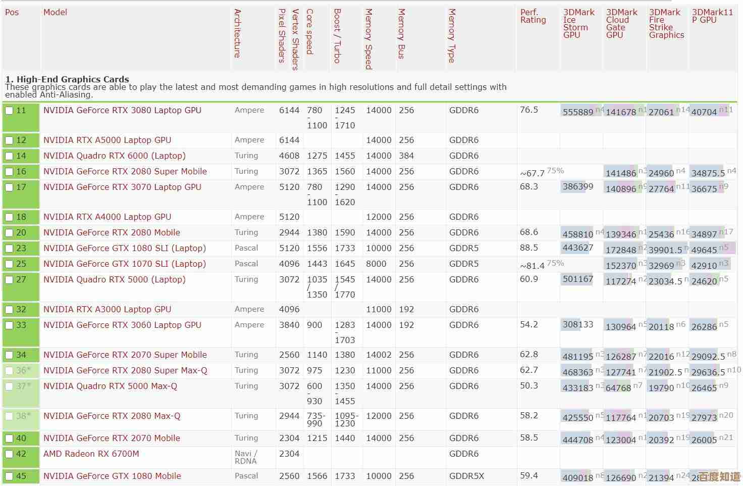Click NVIDIA Quadro RTX 6000 (Laptop) link
This screenshot has height=486, width=743.
click(x=114, y=156)
